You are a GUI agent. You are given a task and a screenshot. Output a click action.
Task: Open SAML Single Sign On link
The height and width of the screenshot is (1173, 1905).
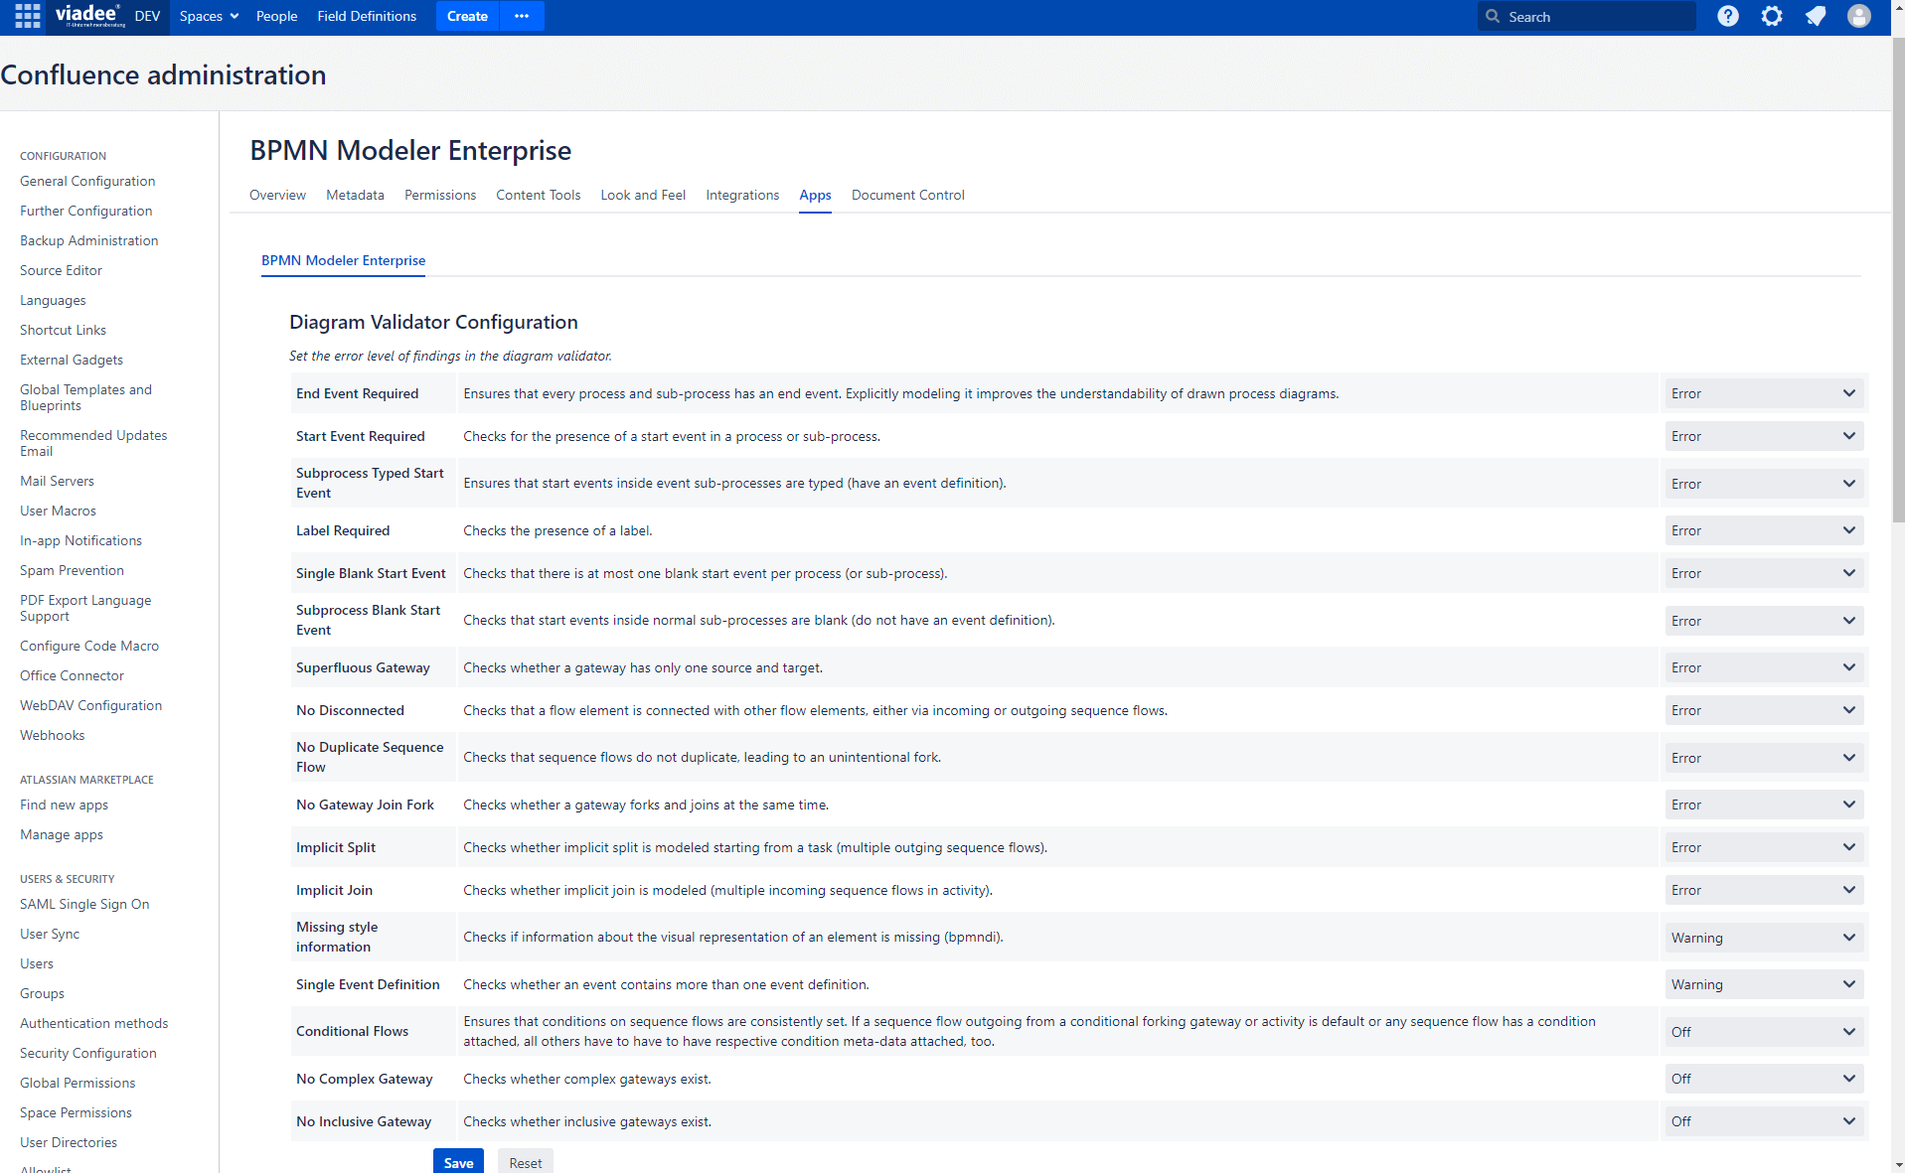tap(84, 904)
